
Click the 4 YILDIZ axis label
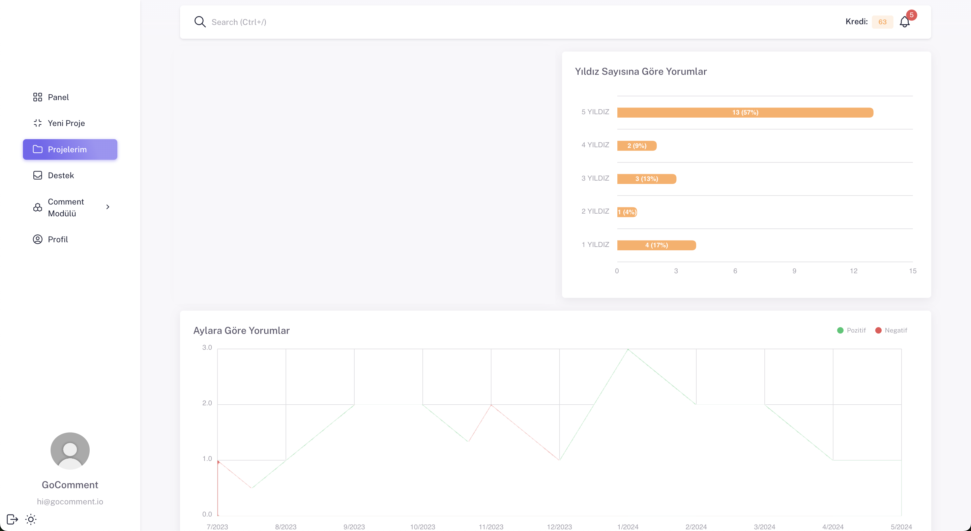tap(595, 145)
